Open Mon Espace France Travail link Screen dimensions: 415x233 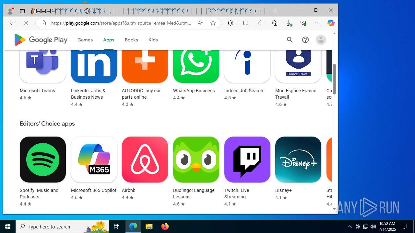(296, 94)
